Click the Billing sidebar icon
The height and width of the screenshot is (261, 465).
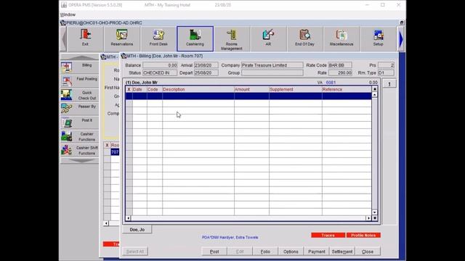point(79,67)
